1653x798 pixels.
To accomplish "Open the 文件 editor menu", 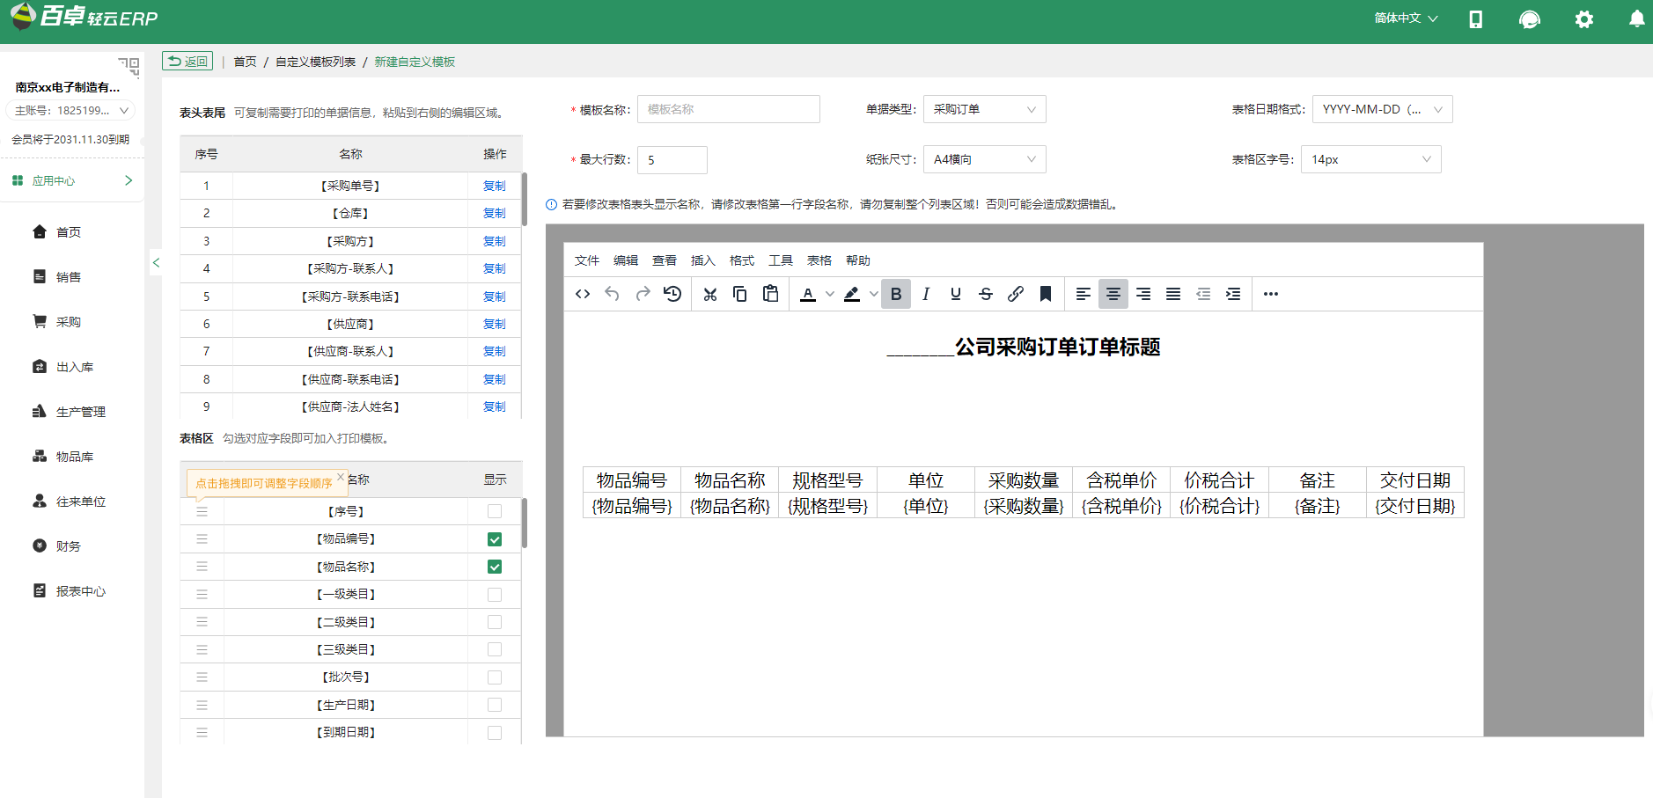I will 587,260.
